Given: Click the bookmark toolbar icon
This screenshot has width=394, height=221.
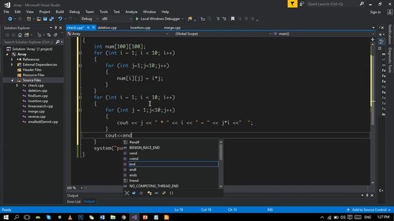Looking at the screenshot, I should point(233,19).
